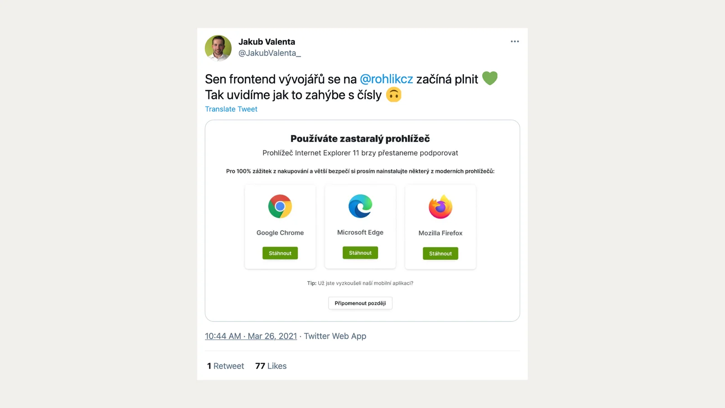The image size is (725, 408).
Task: View the 1 Retweet list
Action: (225, 366)
